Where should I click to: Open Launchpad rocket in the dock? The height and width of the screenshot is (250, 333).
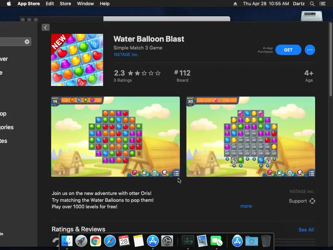pos(81,241)
